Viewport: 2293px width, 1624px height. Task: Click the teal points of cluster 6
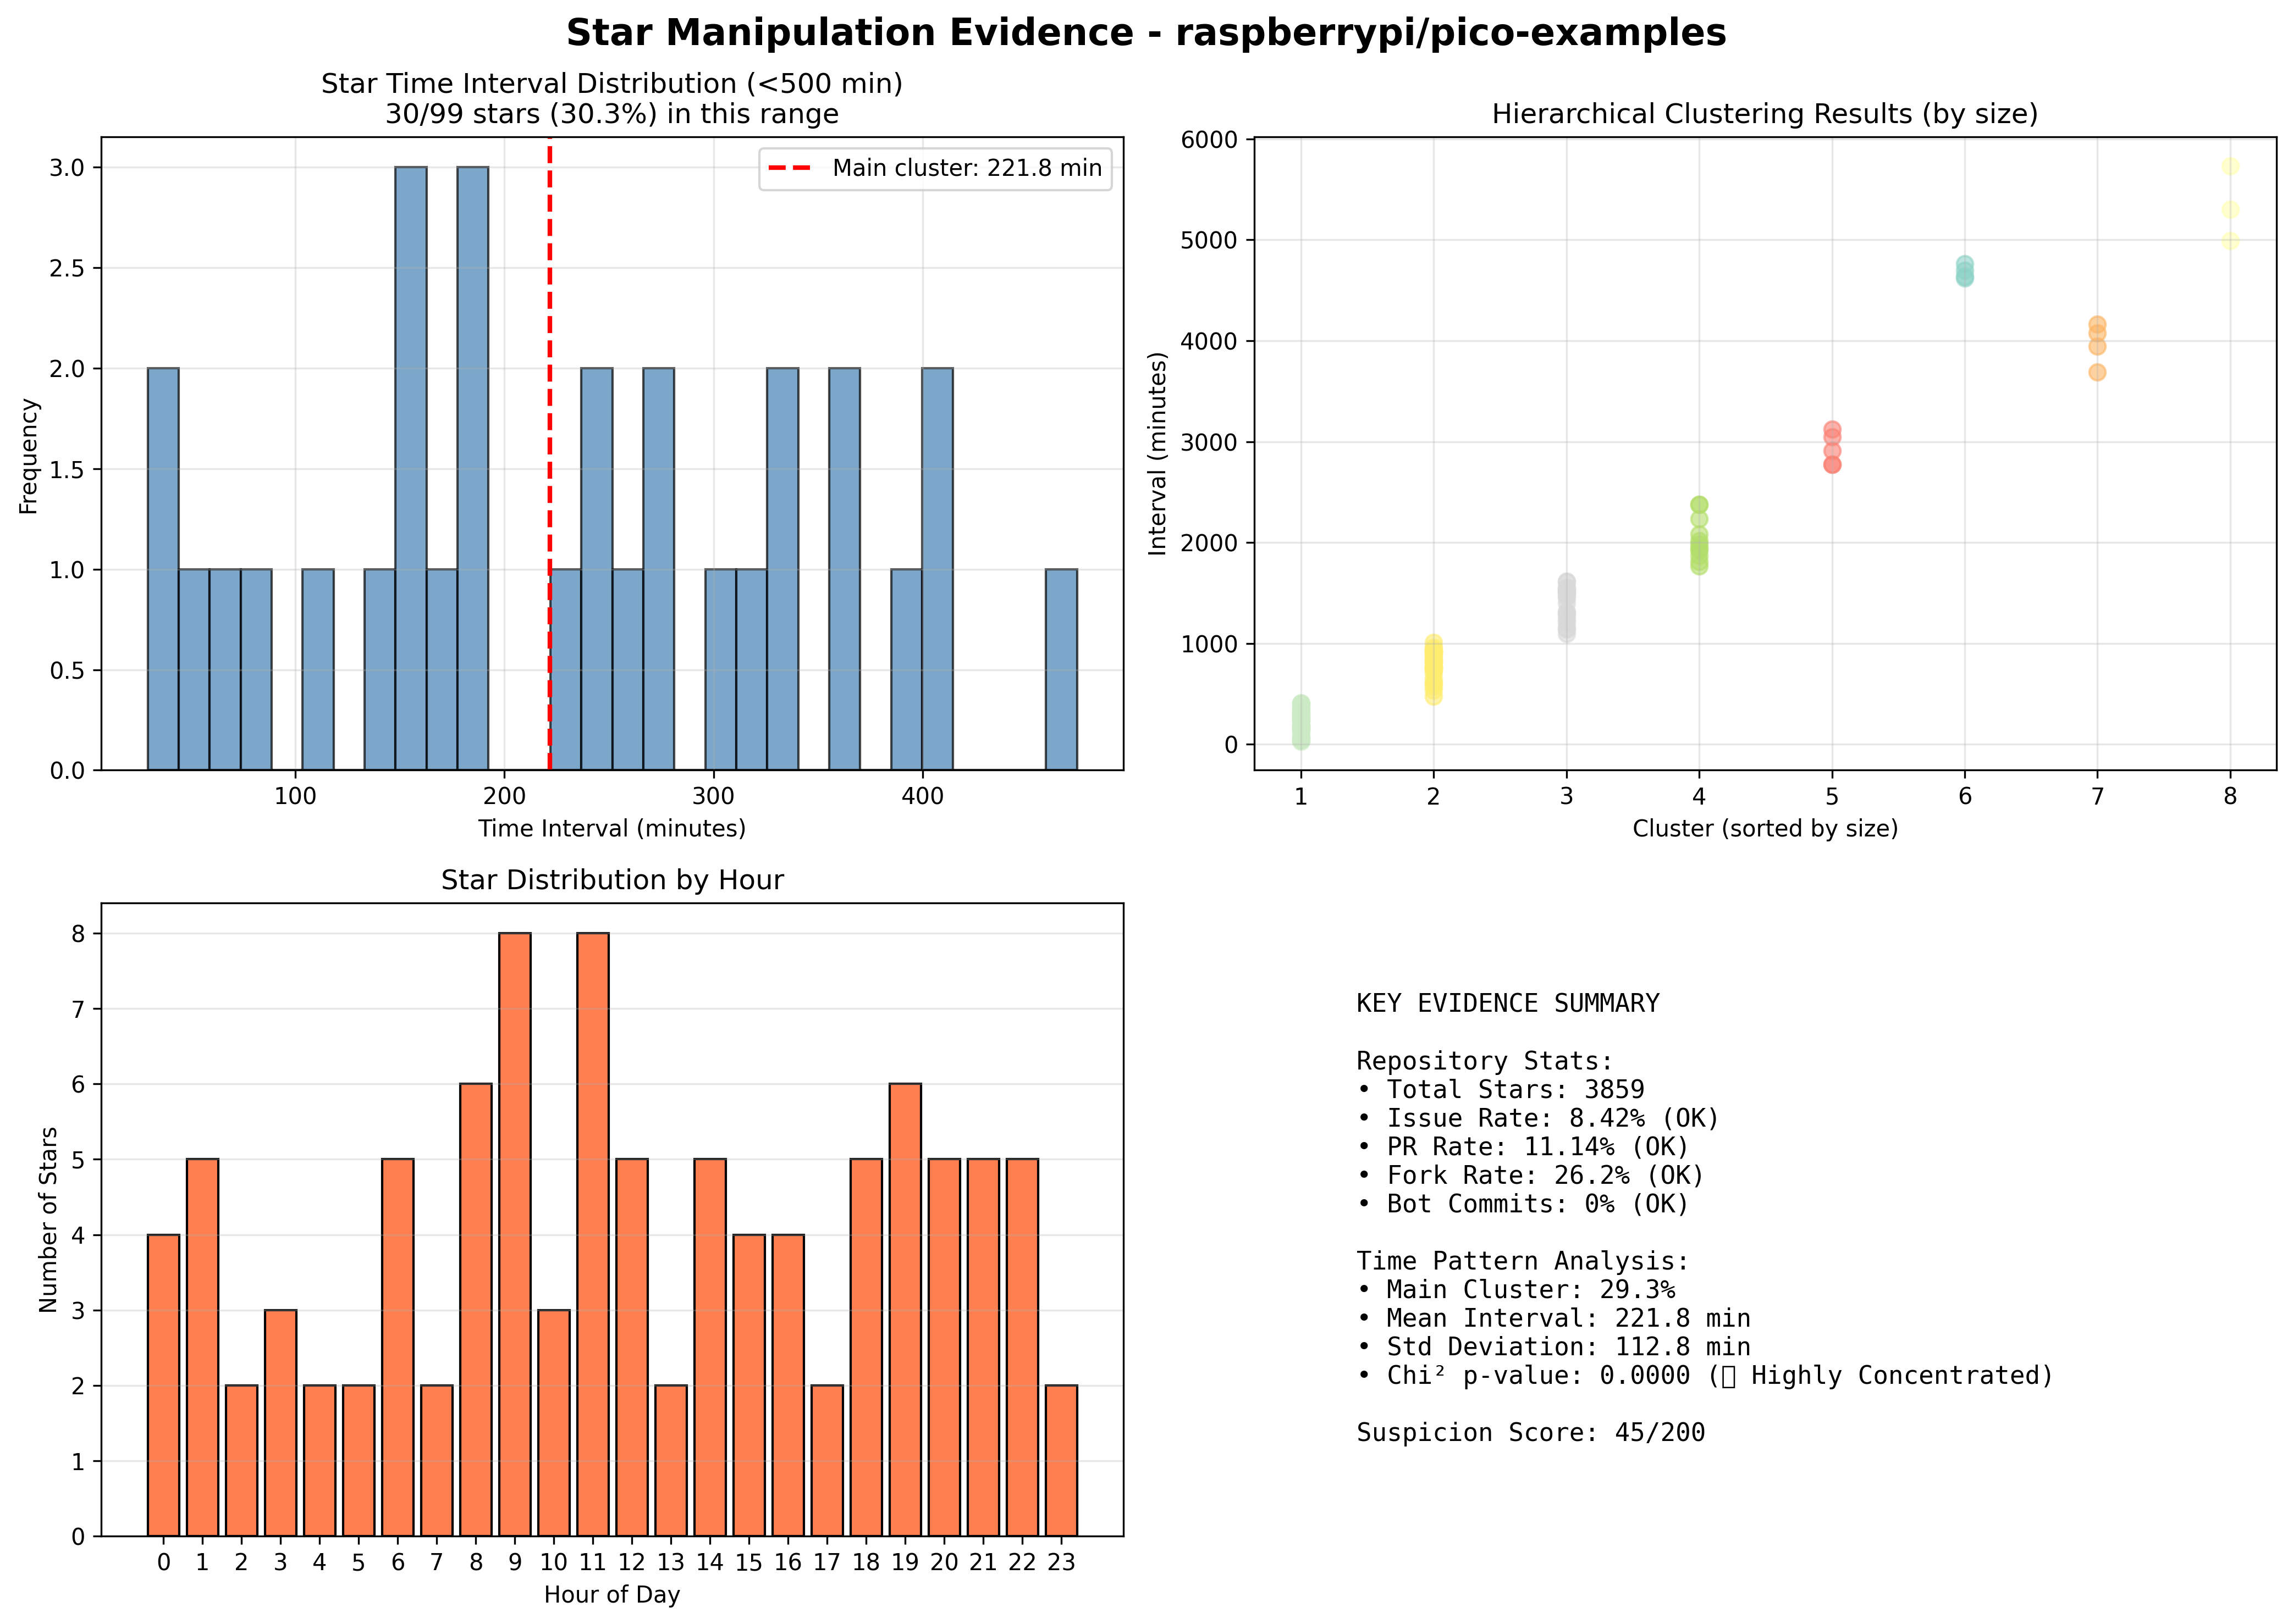click(1964, 271)
